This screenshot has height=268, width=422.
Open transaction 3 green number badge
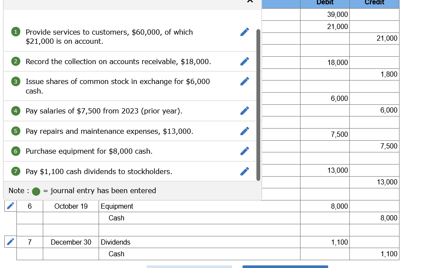point(16,81)
